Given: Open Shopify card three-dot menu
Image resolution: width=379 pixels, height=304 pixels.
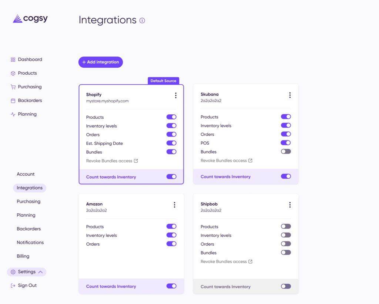Looking at the screenshot, I should (x=176, y=95).
